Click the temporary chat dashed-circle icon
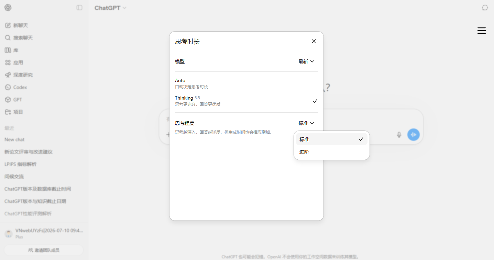The image size is (494, 260). 485,8
